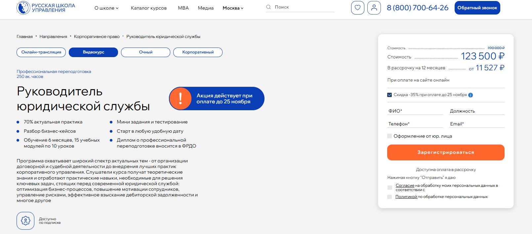Screen dimensions: 532x234
Task: Tick the 'Согласие' personal data consent checkbox
Action: coord(390,187)
